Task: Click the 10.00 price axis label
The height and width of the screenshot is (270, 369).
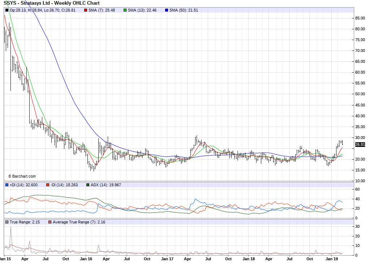Action: (360, 181)
